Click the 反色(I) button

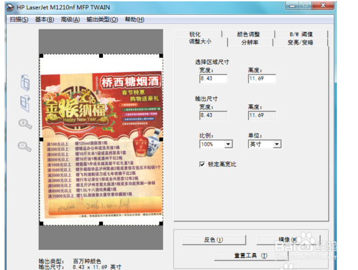pos(214,240)
